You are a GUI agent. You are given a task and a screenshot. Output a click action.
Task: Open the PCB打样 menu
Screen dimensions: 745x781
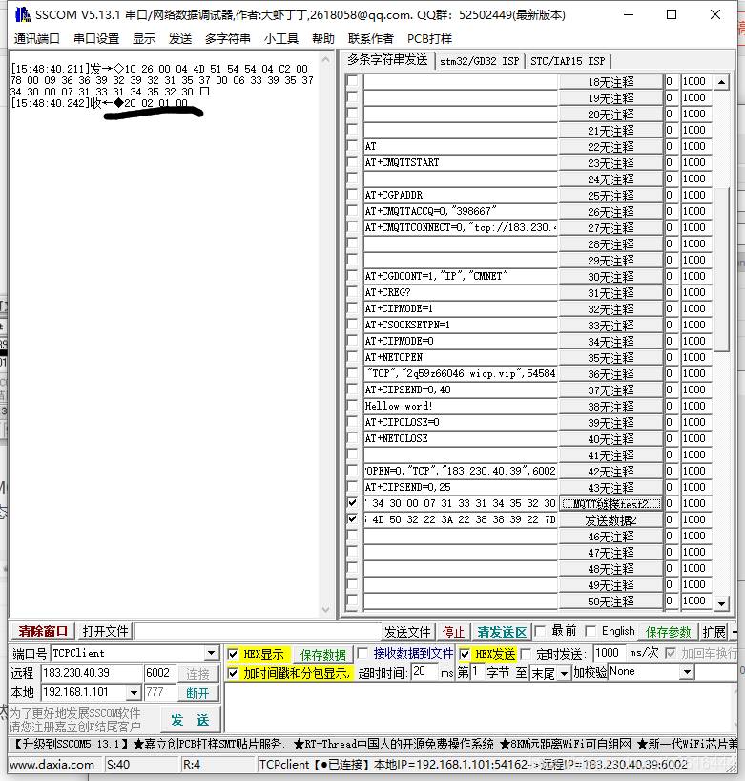429,38
